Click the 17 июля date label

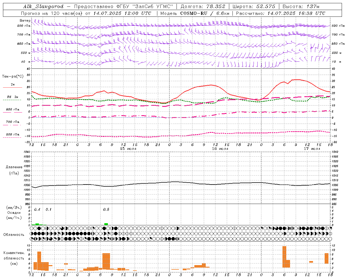(312, 149)
